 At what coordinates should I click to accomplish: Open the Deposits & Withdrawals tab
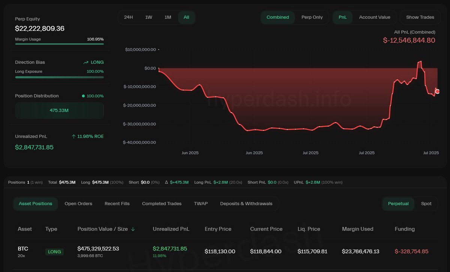[246, 204]
